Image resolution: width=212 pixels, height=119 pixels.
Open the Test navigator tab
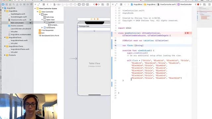(x=21, y=4)
